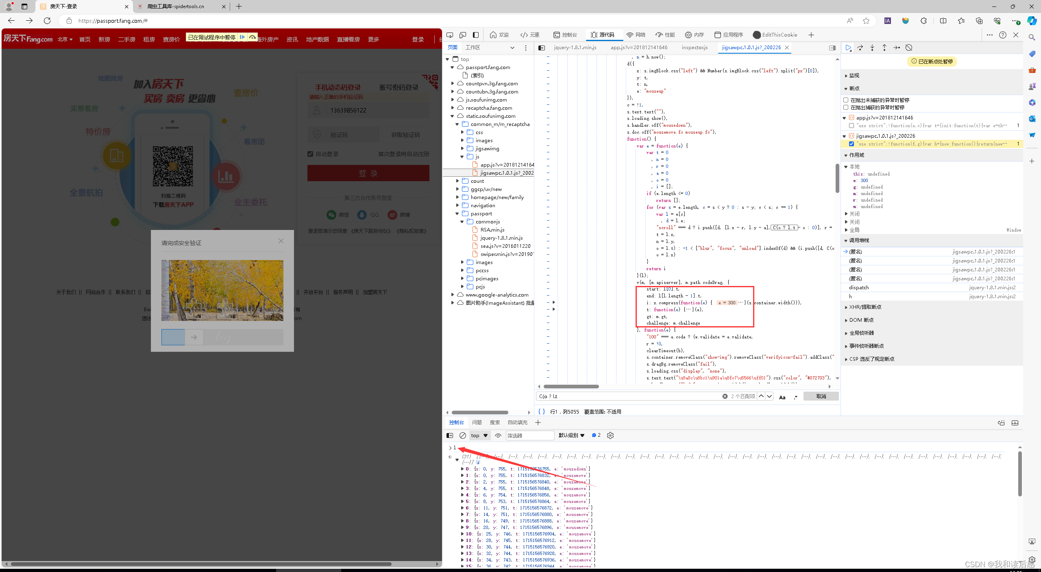Click 获取验证码 button
Viewport: 1041px width, 572px height.
coord(405,135)
